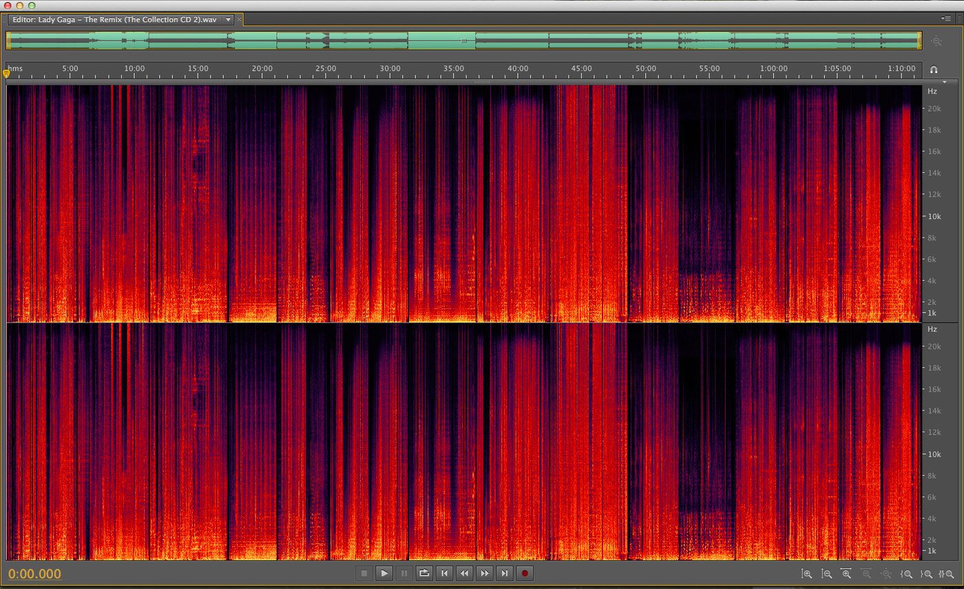964x589 pixels.
Task: Zoom out time icon (dimmed)
Action: coord(866,574)
